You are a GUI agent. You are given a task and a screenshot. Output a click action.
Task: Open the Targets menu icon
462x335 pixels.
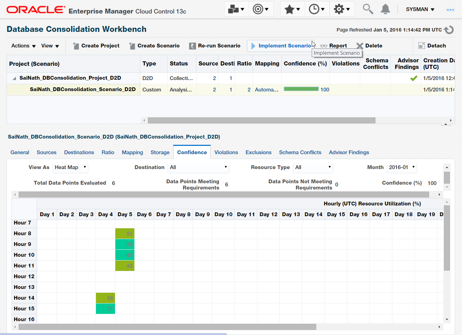point(261,9)
